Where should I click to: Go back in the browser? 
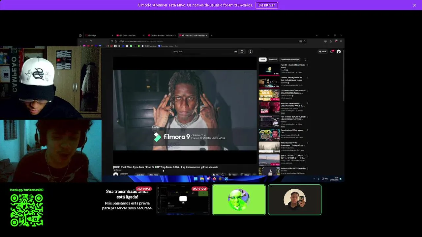[81, 41]
